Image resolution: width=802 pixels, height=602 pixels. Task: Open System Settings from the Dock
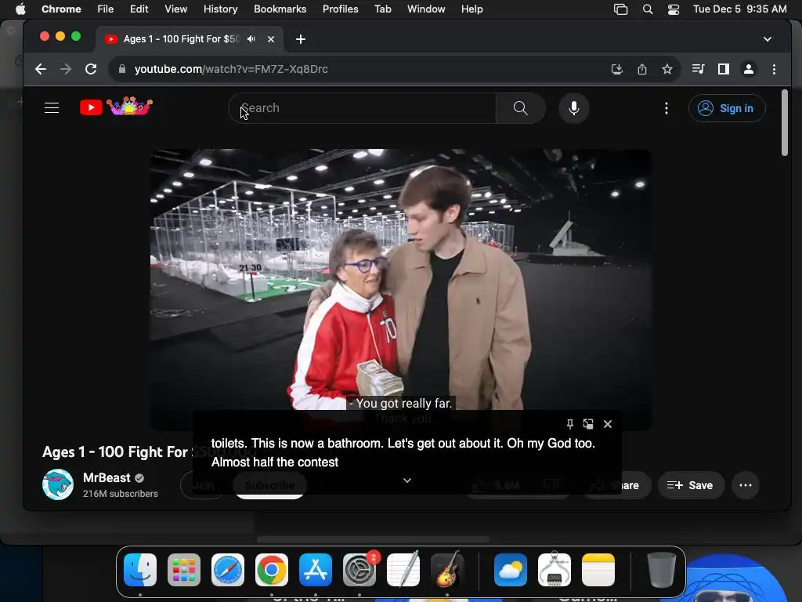359,570
